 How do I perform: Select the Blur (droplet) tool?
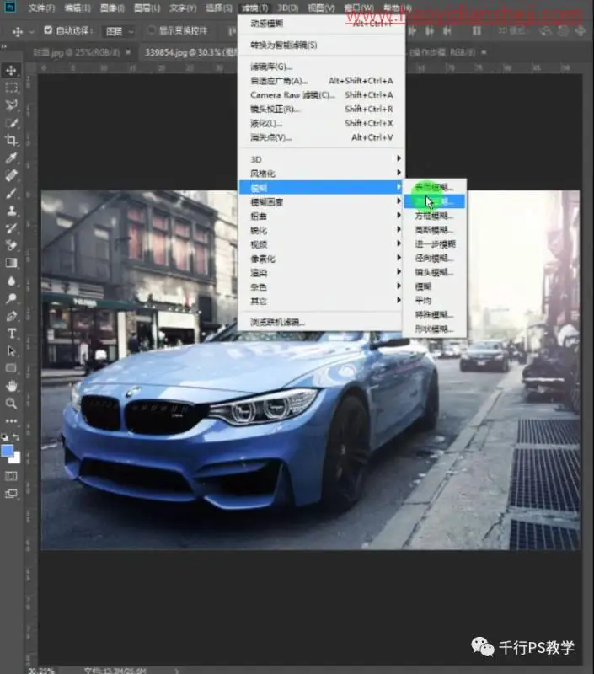click(12, 281)
